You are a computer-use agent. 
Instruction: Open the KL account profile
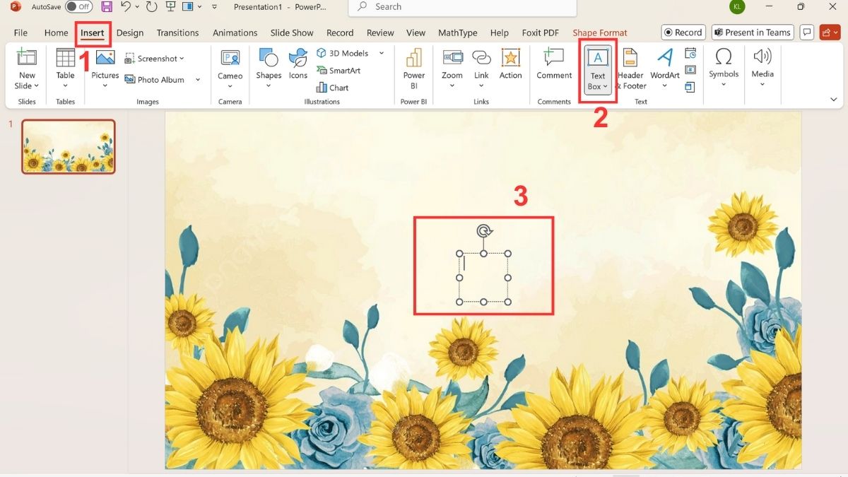click(x=737, y=7)
